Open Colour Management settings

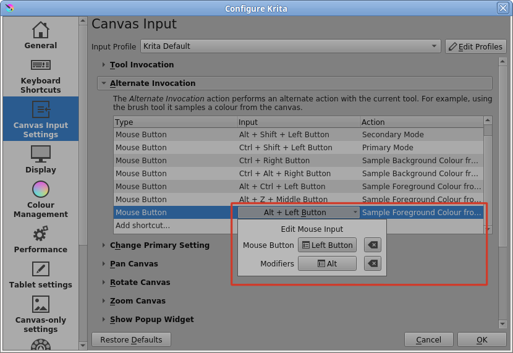pyautogui.click(x=41, y=200)
